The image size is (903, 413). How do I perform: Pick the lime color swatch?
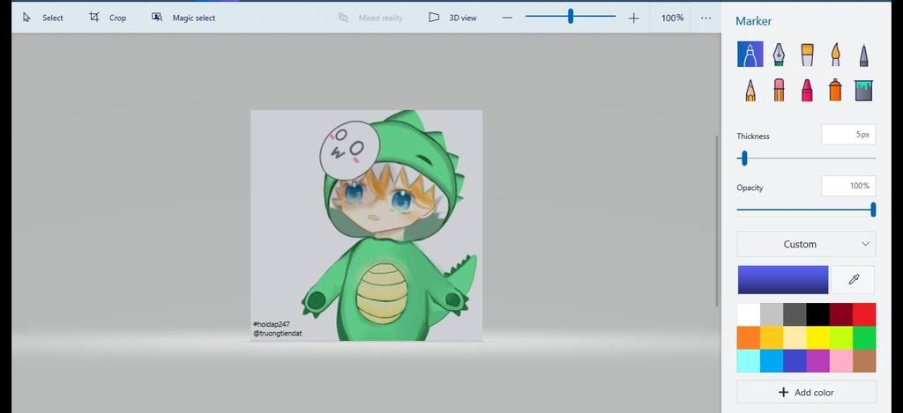coord(840,337)
